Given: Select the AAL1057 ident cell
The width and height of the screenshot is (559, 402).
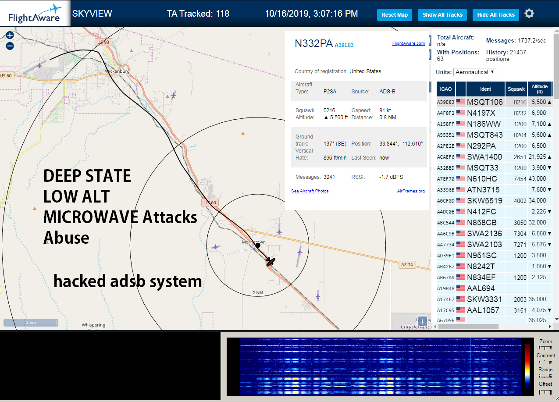Looking at the screenshot, I should tap(485, 310).
